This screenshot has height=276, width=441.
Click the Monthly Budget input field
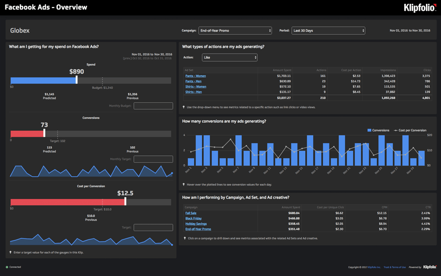point(153,106)
